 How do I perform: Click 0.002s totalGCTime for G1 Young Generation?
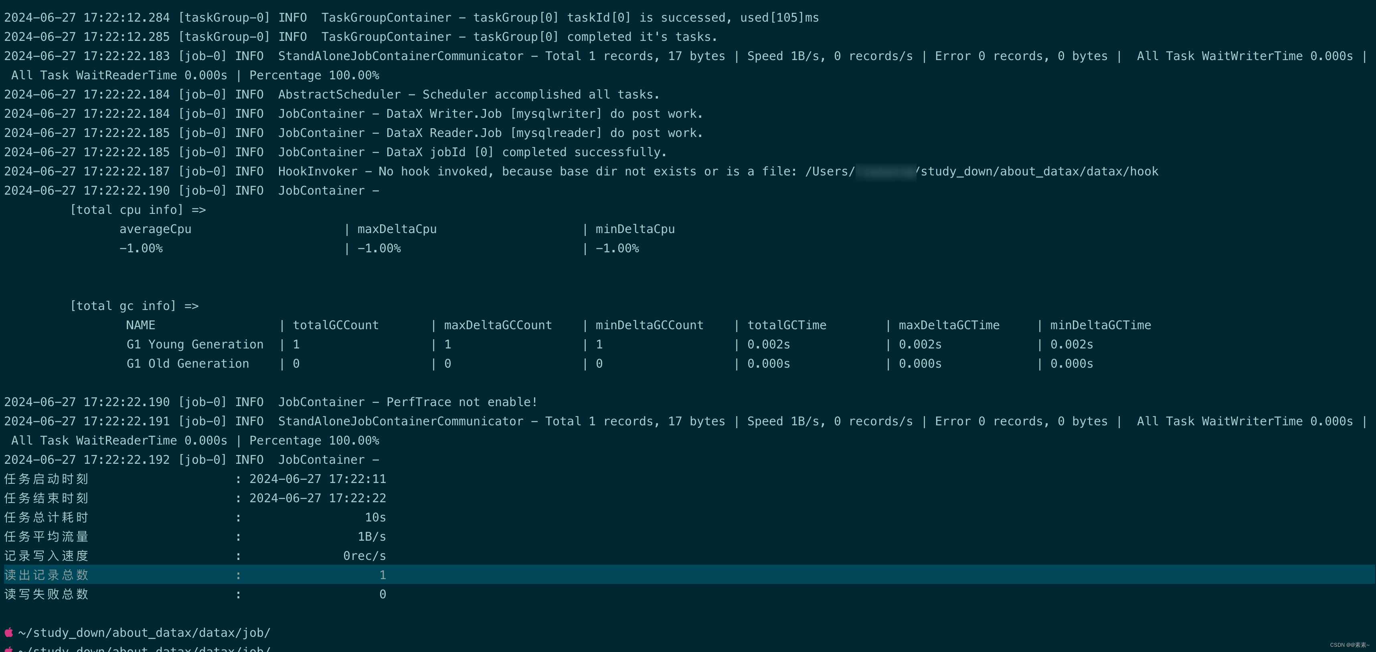pos(768,344)
